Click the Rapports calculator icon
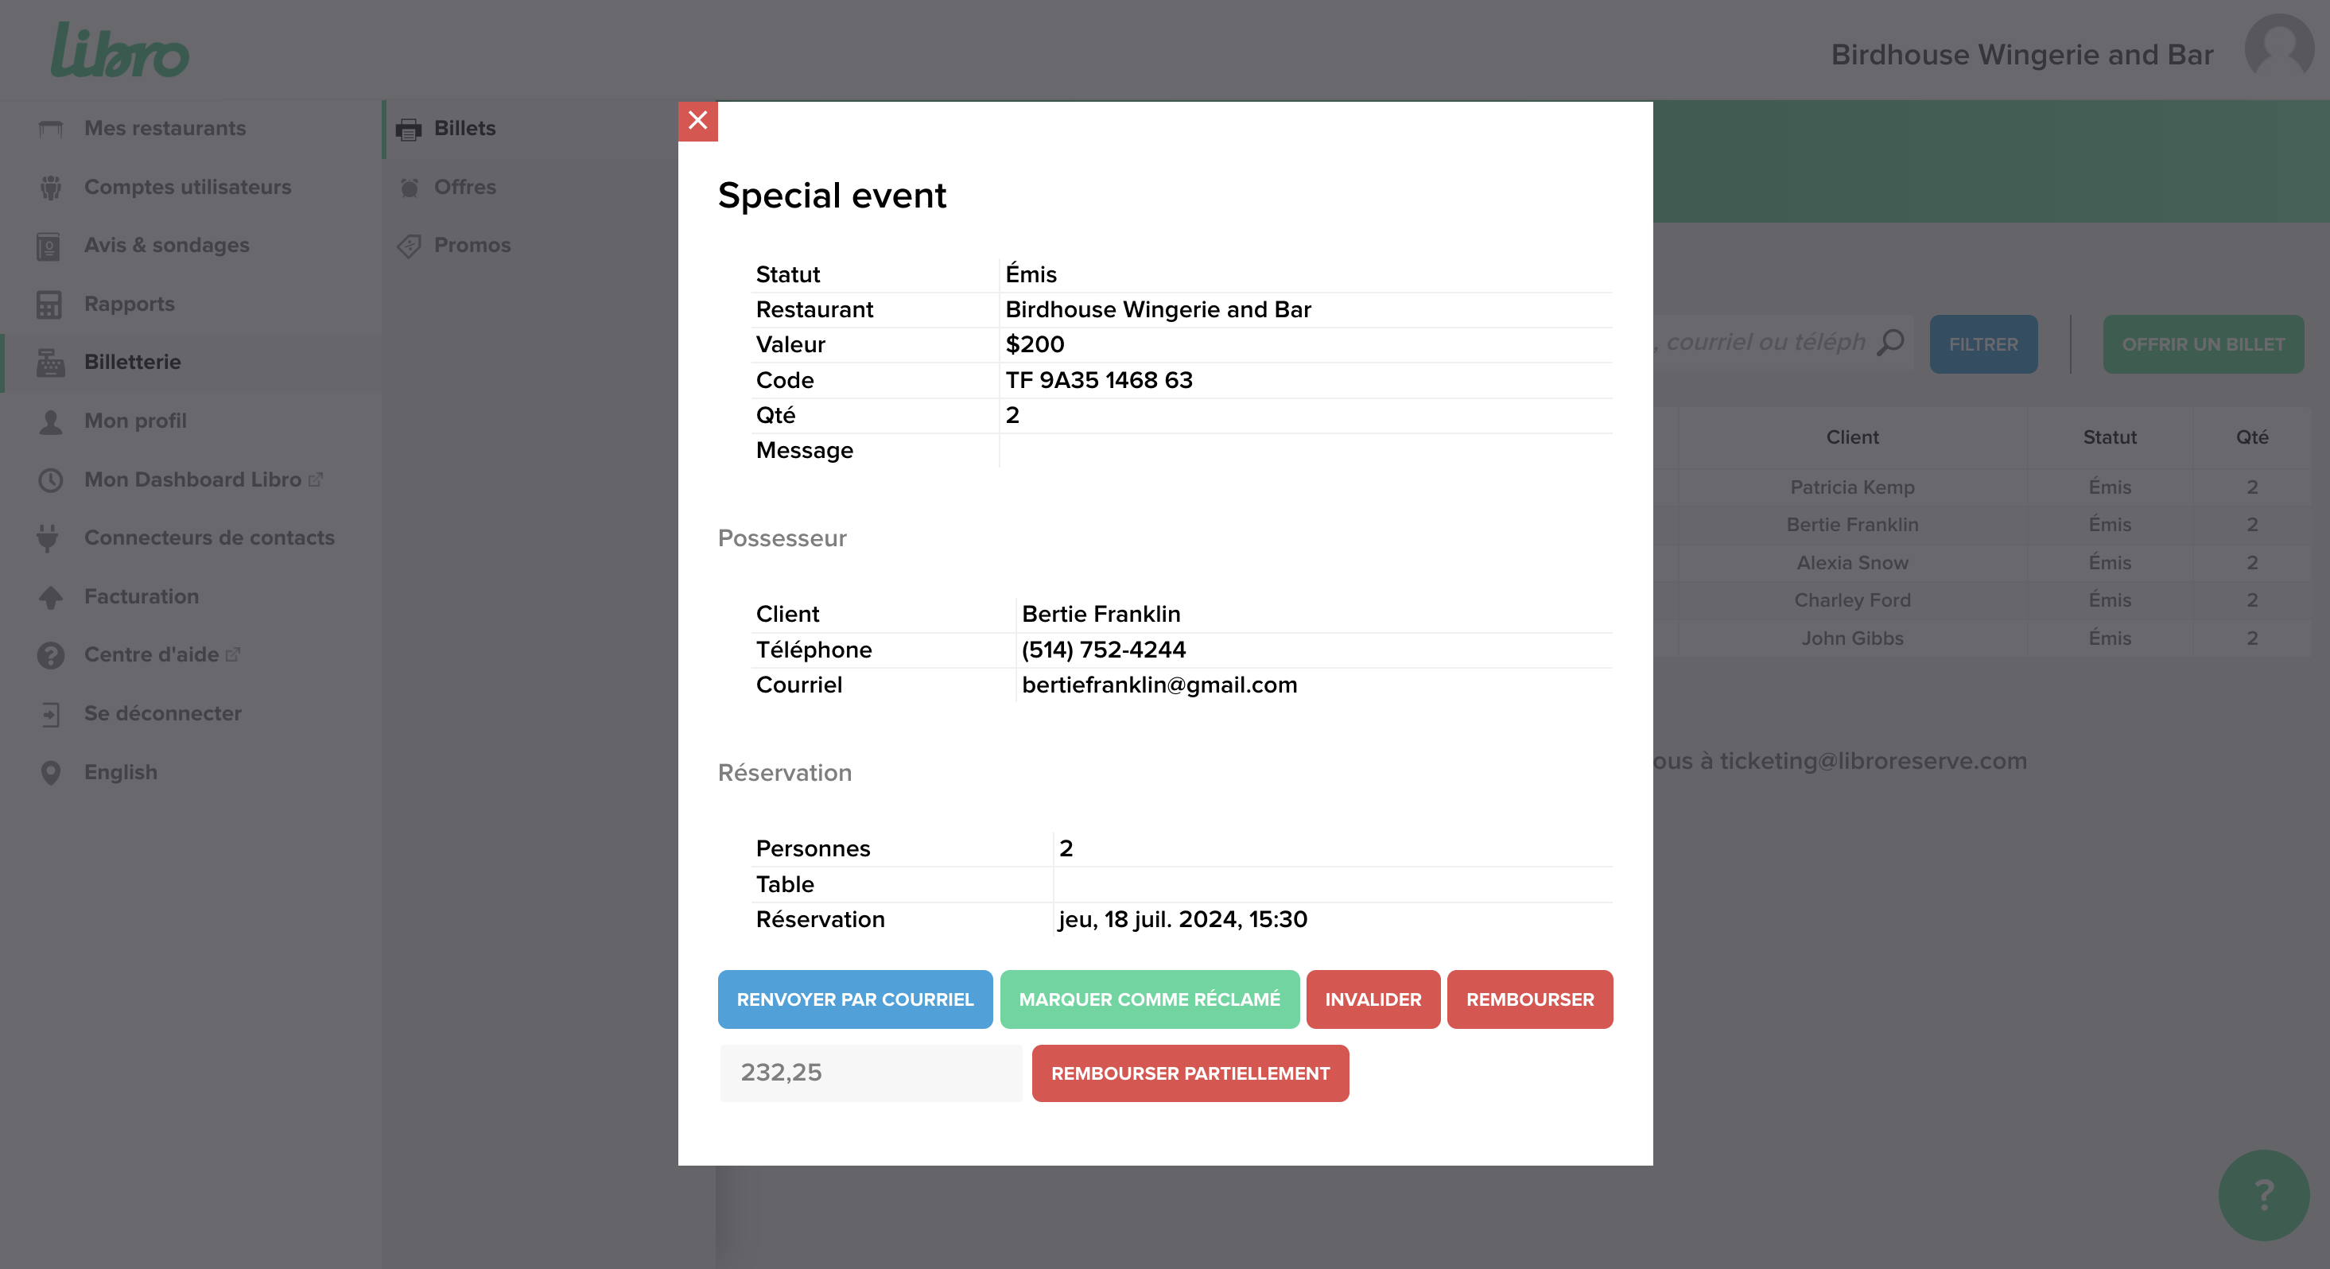Screen dimensions: 2330x1269 (49, 305)
